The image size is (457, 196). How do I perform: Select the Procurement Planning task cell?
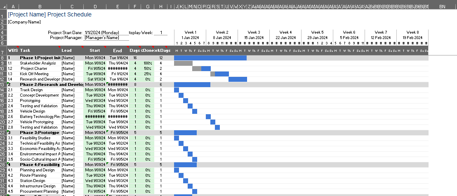tap(40, 191)
